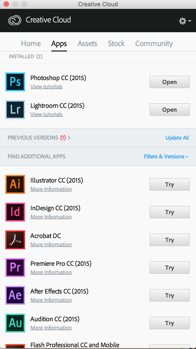The image size is (196, 349).
Task: Click the Photoshop CC app icon
Action: (x=15, y=82)
